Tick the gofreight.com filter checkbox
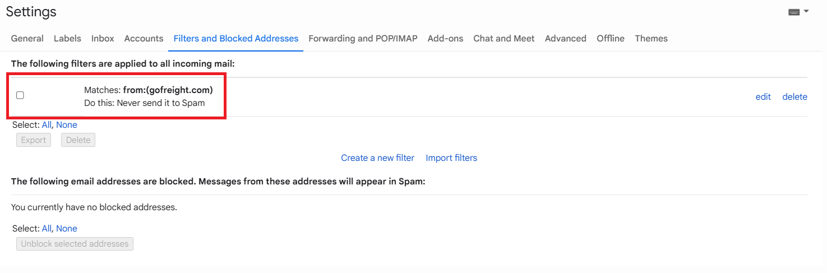Image resolution: width=827 pixels, height=273 pixels. (20, 95)
